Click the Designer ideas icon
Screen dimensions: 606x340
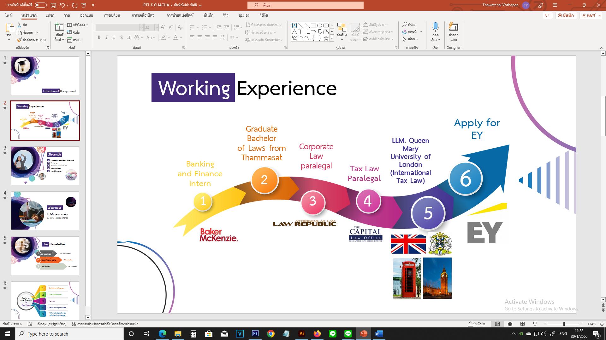point(454,27)
